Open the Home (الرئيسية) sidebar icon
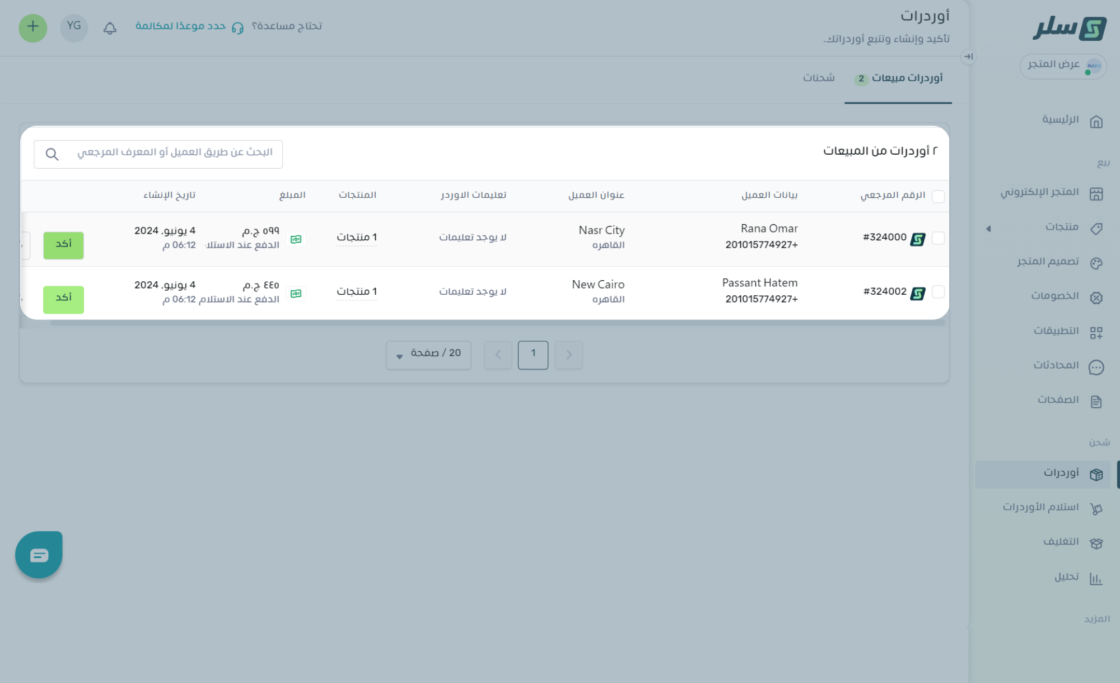The image size is (1120, 683). click(1096, 121)
